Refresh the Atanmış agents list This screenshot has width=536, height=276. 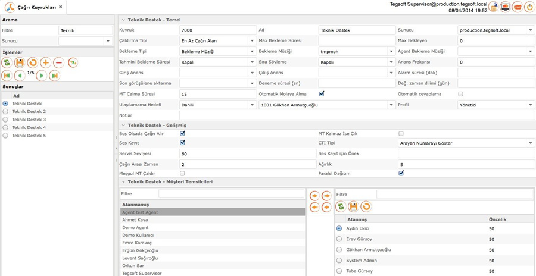click(x=341, y=206)
